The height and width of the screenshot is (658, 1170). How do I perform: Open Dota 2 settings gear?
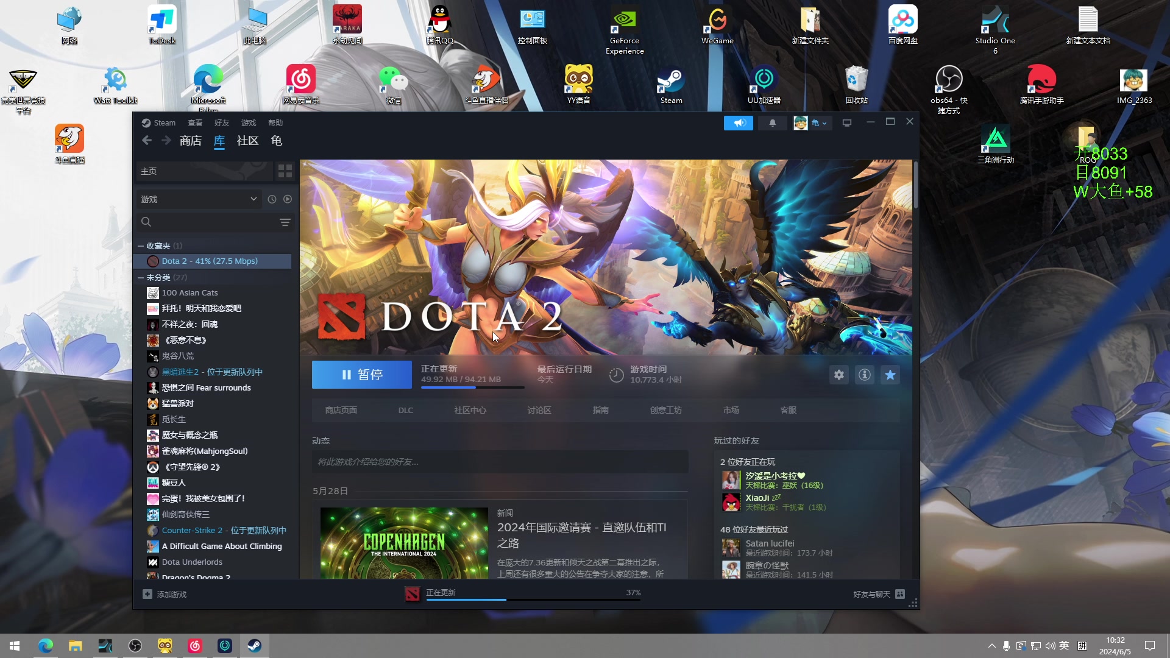point(839,375)
